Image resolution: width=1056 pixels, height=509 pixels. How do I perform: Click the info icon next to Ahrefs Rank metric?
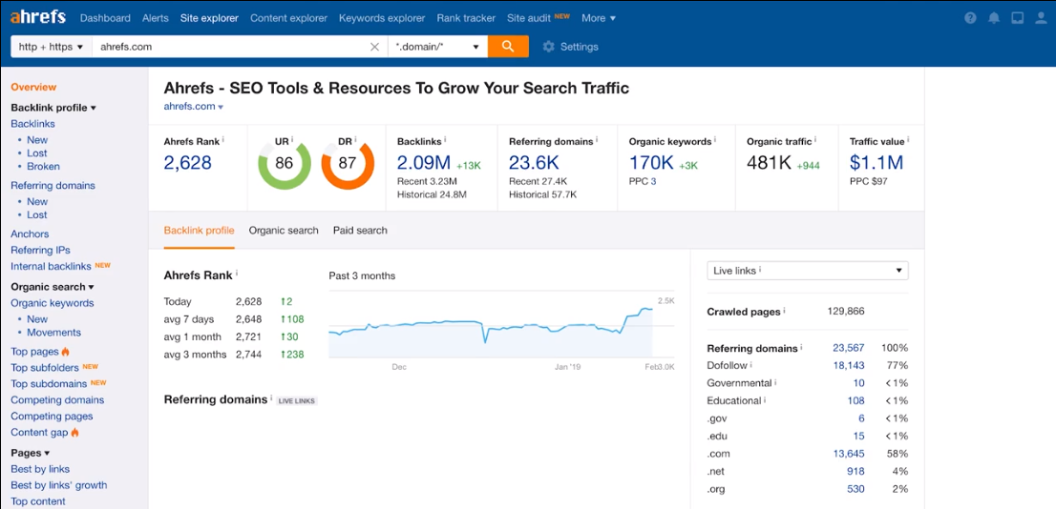[x=222, y=140]
